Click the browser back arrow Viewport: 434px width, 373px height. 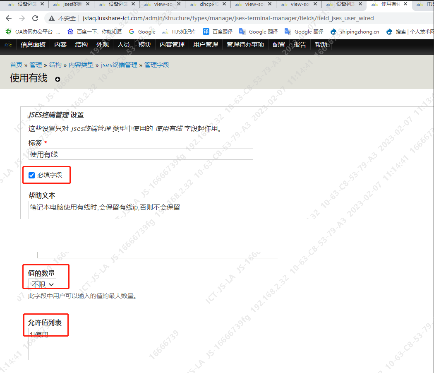[9, 18]
